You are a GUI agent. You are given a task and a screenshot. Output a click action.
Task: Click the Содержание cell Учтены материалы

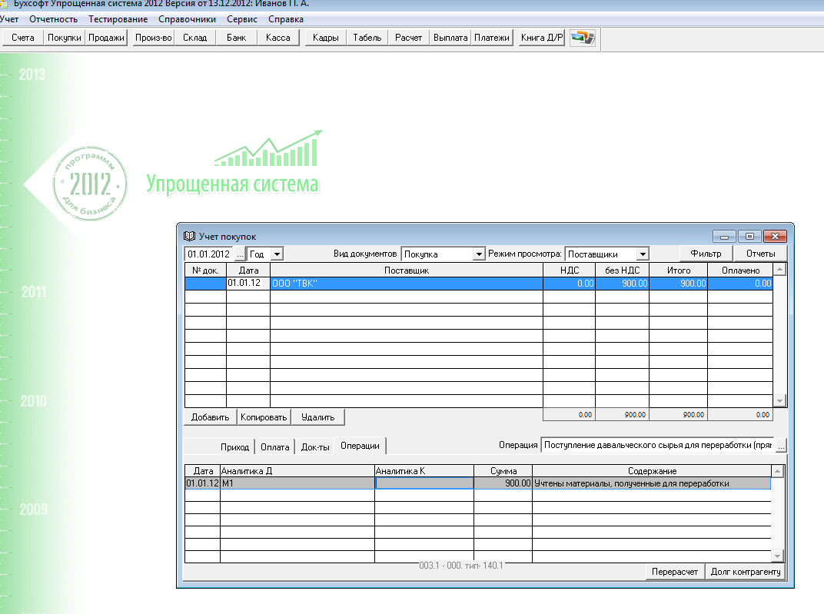[652, 483]
